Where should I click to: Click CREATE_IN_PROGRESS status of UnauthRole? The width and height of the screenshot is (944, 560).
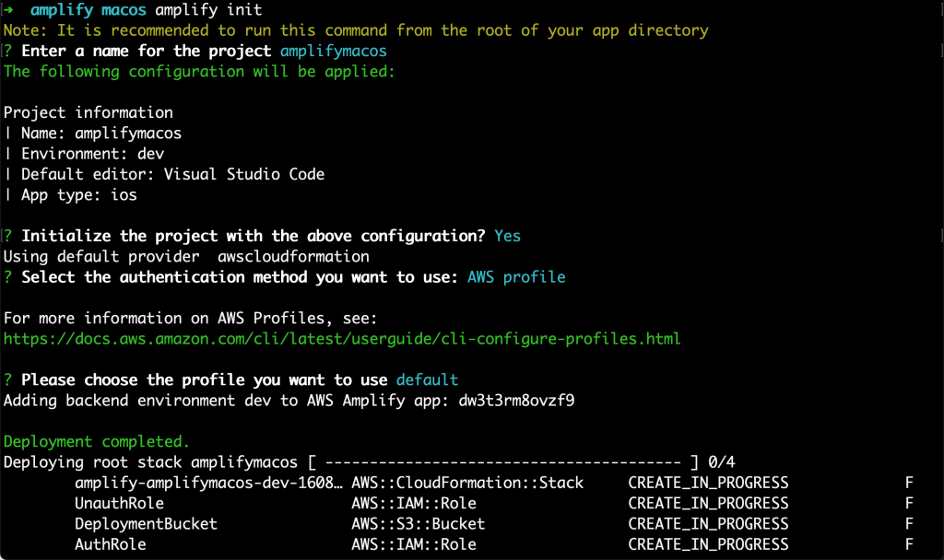(708, 503)
